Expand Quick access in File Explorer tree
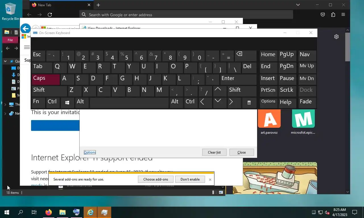 5,61
